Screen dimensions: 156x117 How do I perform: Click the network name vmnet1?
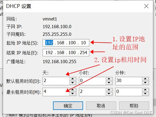(50, 19)
